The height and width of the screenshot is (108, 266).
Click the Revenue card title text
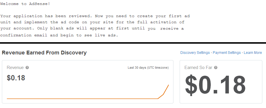pos(15,68)
